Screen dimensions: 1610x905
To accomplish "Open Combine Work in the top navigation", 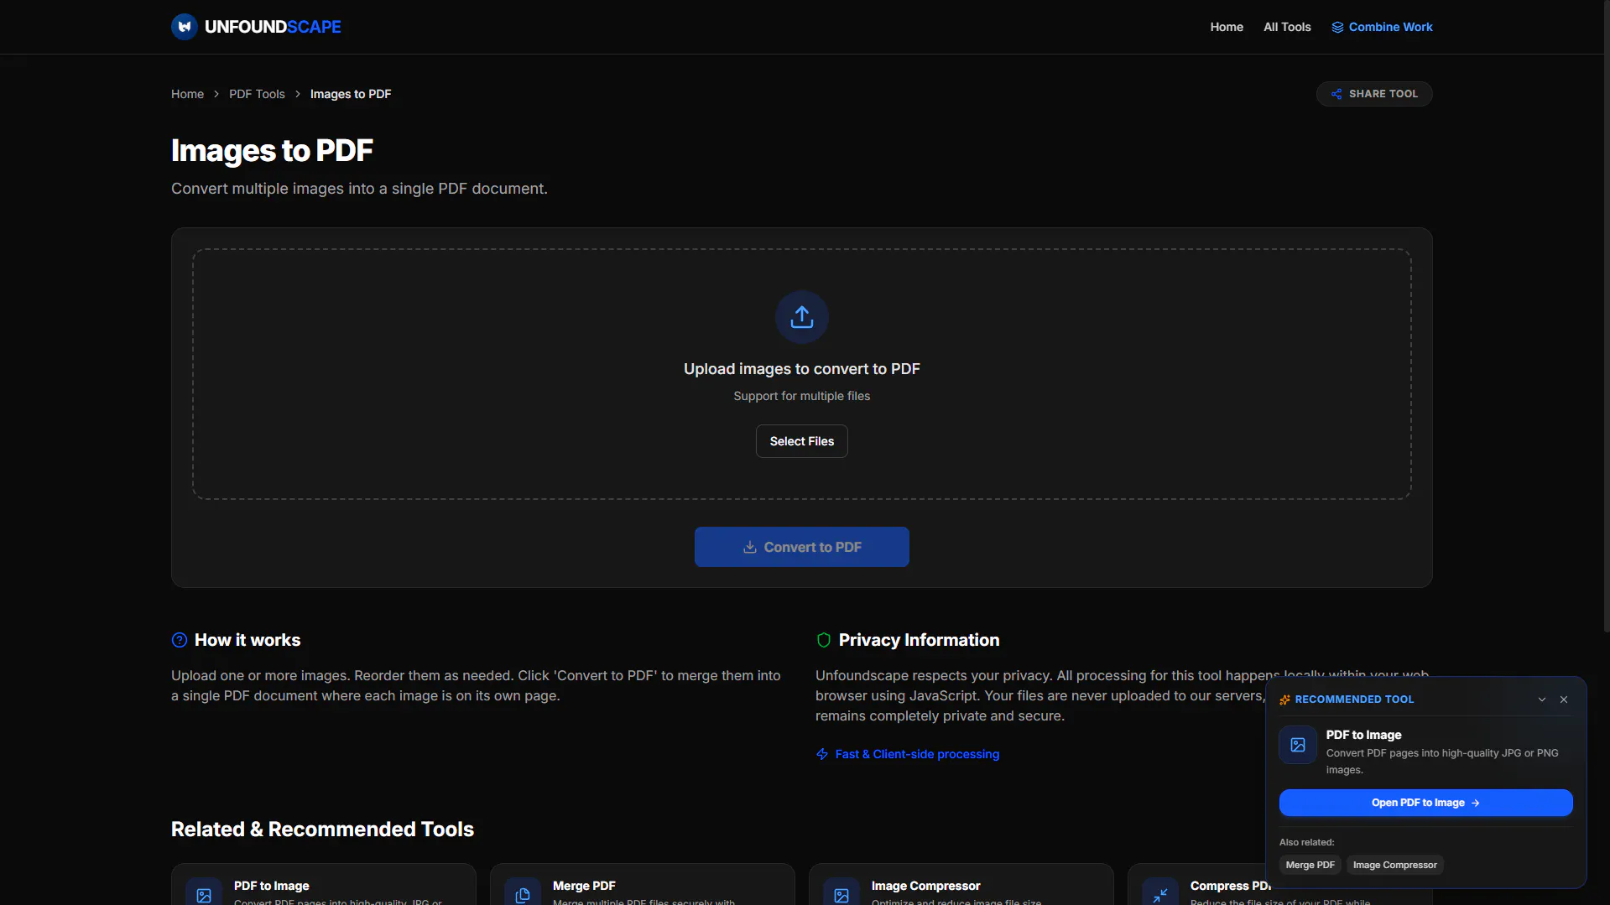I will (x=1382, y=27).
